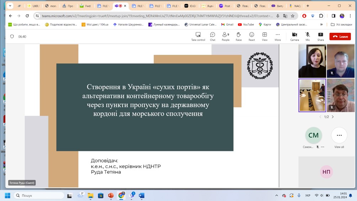357x201 pixels.
Task: Open Microsoft Teams from the taskbar
Action: (132, 196)
